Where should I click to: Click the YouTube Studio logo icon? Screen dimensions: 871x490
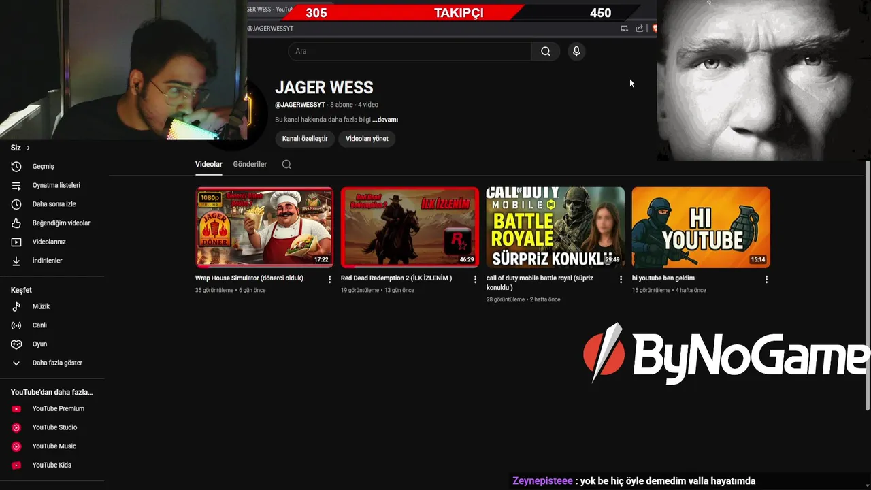[x=16, y=427]
